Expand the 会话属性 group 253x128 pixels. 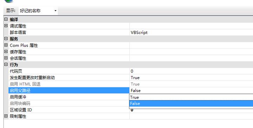pyautogui.click(x=6, y=58)
